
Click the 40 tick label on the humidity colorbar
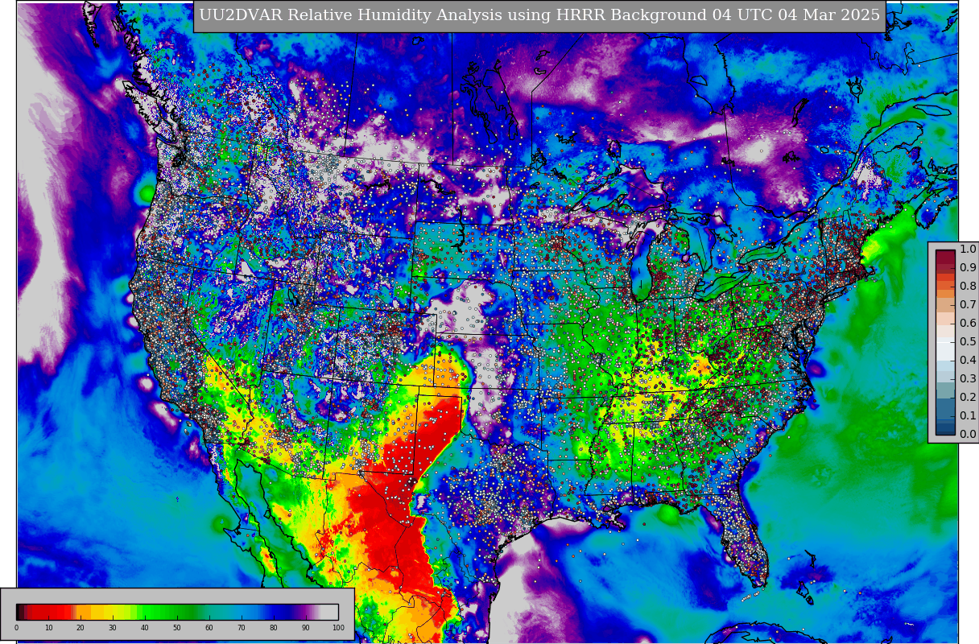click(145, 628)
